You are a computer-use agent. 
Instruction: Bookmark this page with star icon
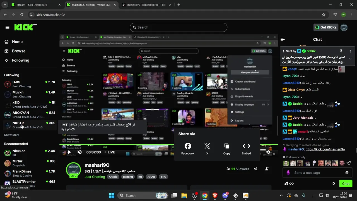click(324, 15)
